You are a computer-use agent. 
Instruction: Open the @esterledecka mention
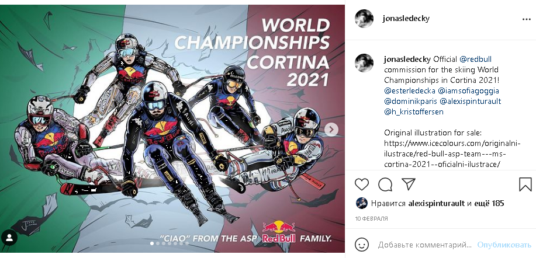click(410, 91)
